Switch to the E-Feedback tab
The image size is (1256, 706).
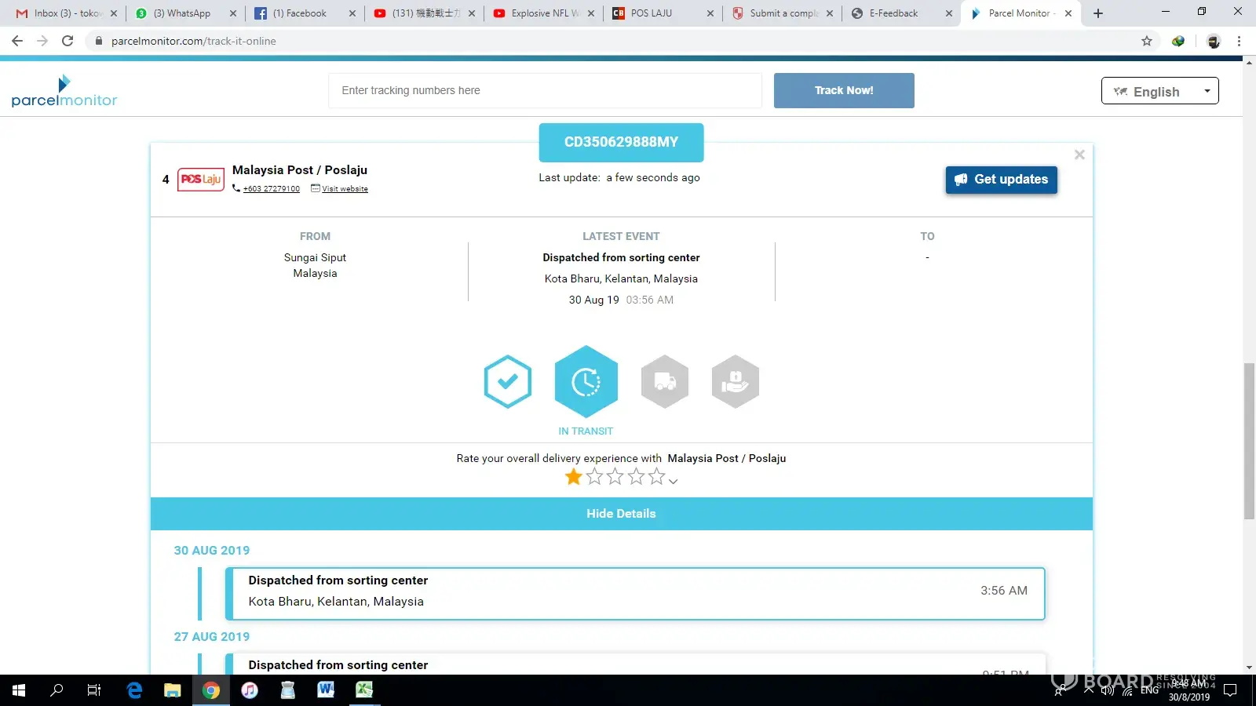pos(901,13)
